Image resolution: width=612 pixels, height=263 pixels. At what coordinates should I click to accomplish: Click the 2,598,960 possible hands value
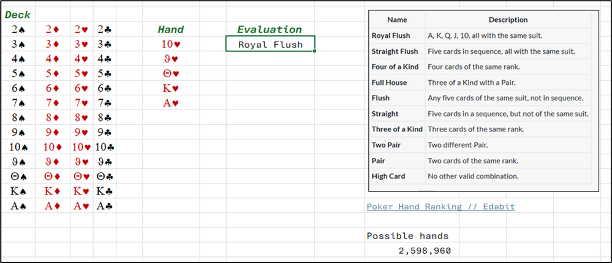425,251
